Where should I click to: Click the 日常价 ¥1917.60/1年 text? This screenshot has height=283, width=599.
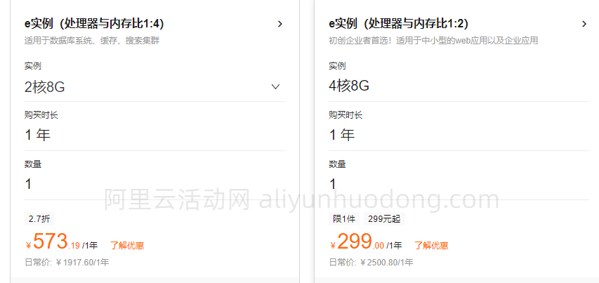click(67, 263)
